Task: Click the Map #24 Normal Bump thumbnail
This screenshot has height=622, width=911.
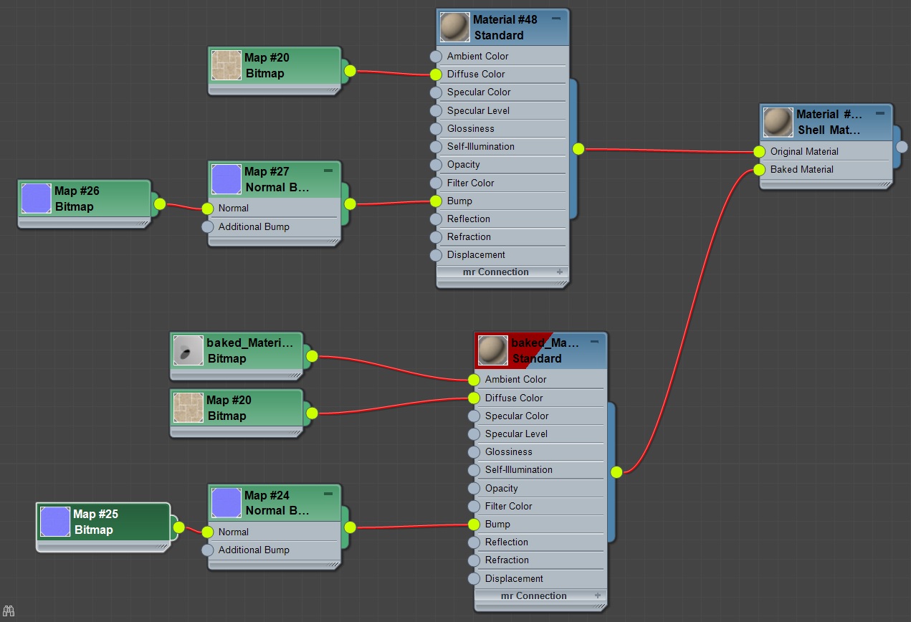Action: tap(226, 502)
